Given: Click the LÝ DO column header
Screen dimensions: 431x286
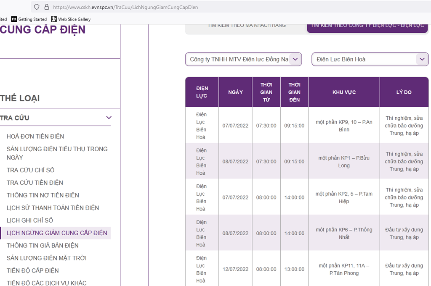Looking at the screenshot, I should 404,92.
